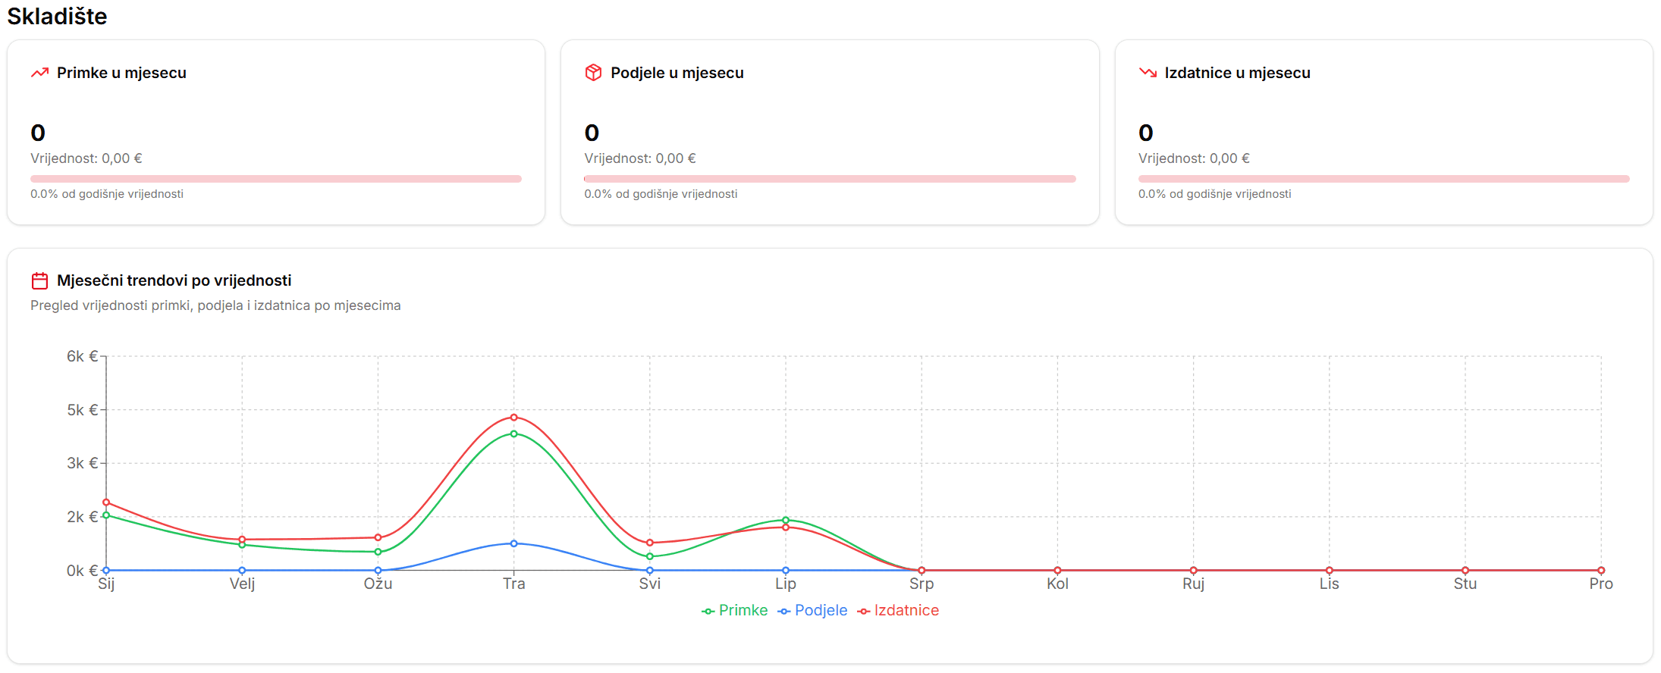Viewport: 1661px width, 673px height.
Task: Click the green Primke data point at Lip
Action: (x=786, y=520)
